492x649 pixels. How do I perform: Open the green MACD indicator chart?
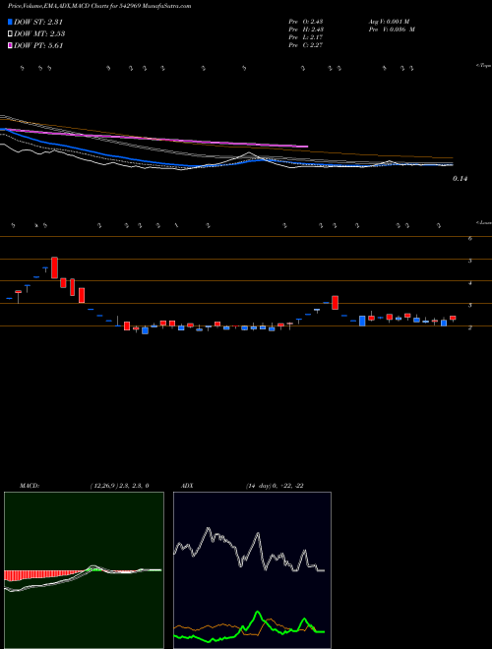[84, 570]
